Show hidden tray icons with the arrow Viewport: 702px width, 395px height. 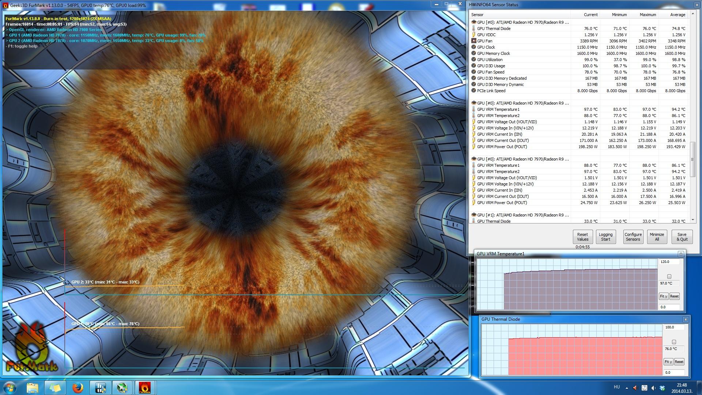tap(627, 388)
